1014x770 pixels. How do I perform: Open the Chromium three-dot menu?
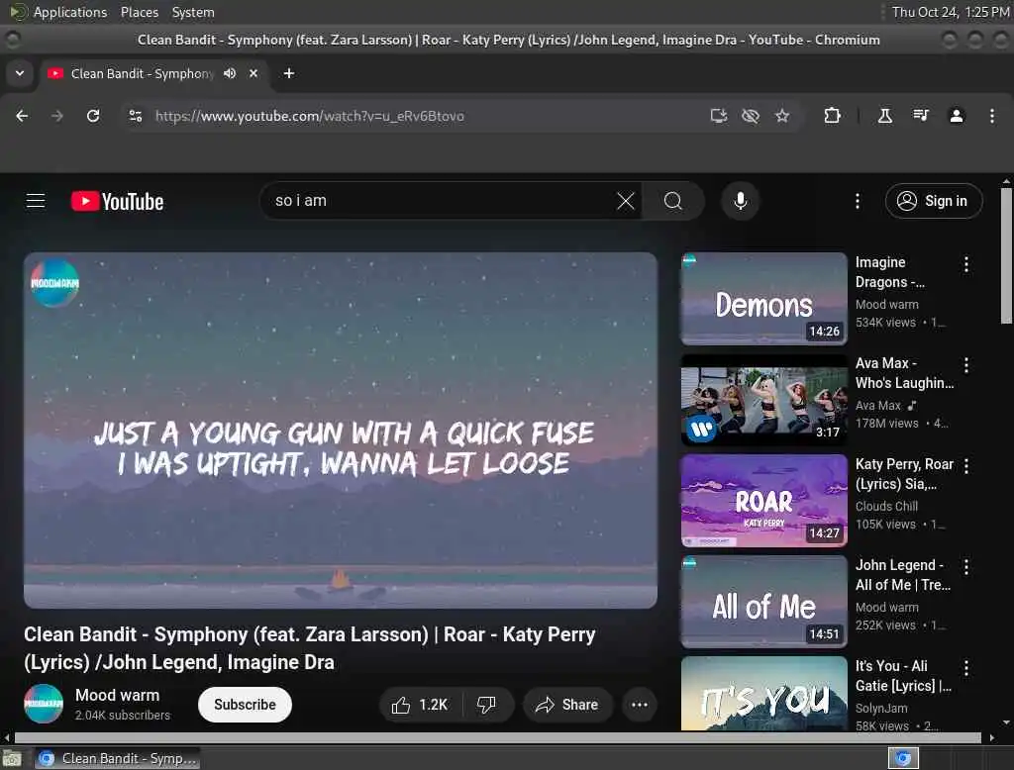(x=992, y=116)
